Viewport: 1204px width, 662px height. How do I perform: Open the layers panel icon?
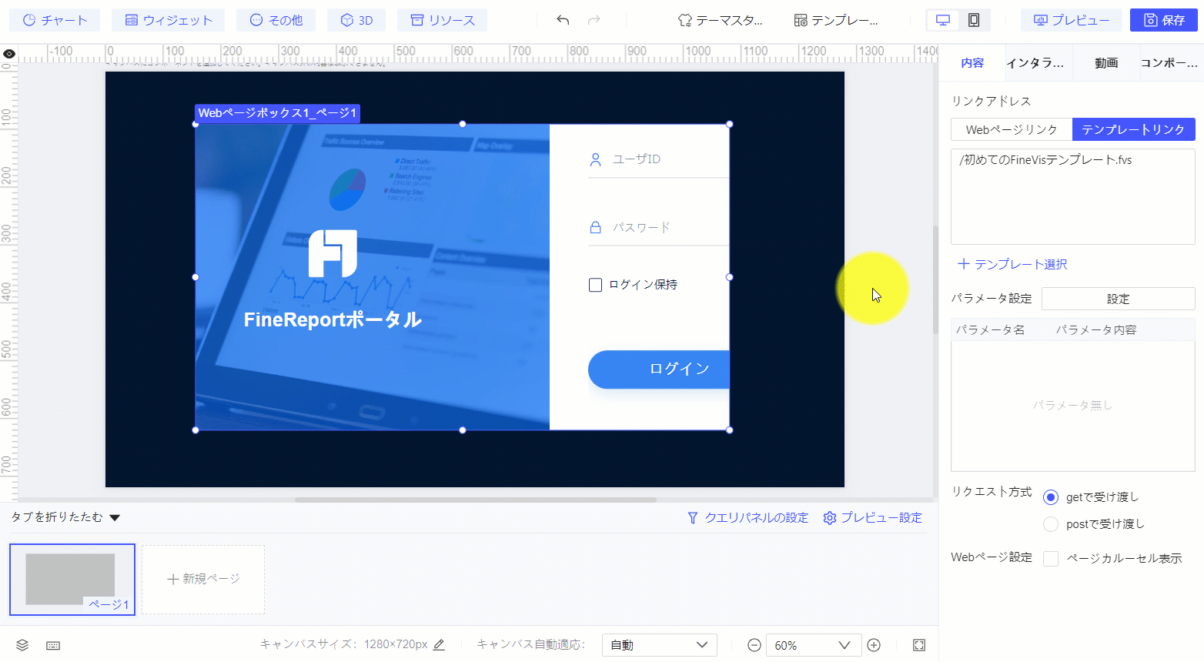(x=22, y=645)
